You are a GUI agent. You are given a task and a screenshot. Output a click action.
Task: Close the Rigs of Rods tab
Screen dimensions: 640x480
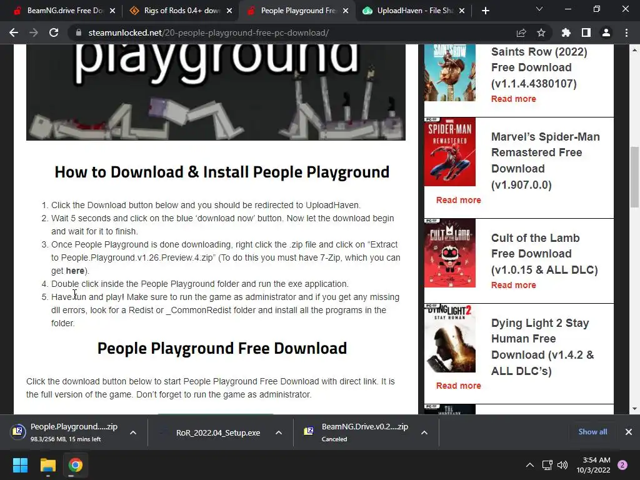[229, 11]
